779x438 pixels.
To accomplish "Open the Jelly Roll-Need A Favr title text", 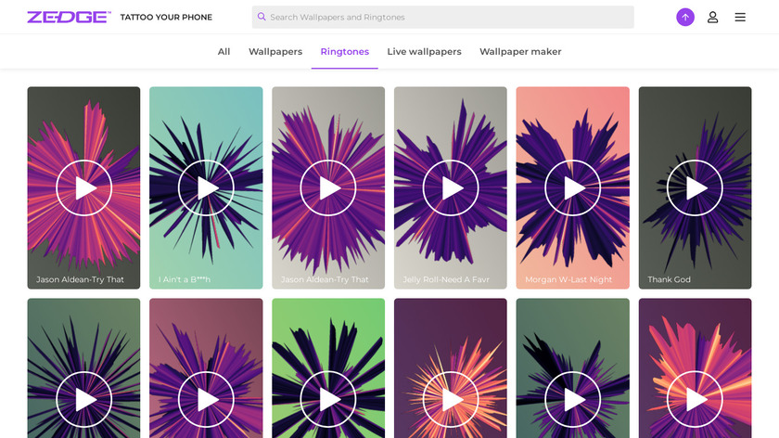I will [446, 279].
